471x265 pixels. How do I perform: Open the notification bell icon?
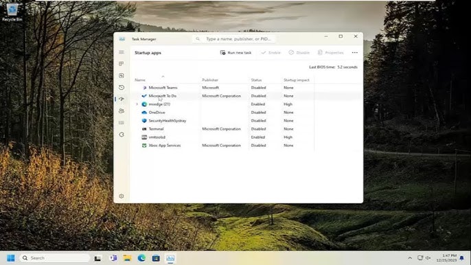coord(462,258)
